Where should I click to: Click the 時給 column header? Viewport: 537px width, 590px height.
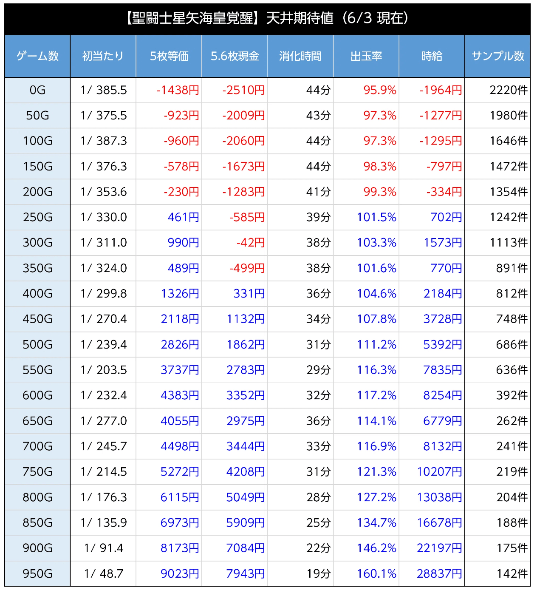tap(432, 56)
